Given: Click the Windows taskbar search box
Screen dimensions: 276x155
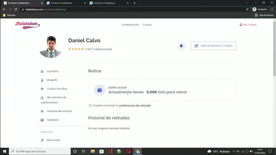Looking at the screenshot, I should pyautogui.click(x=40, y=151).
